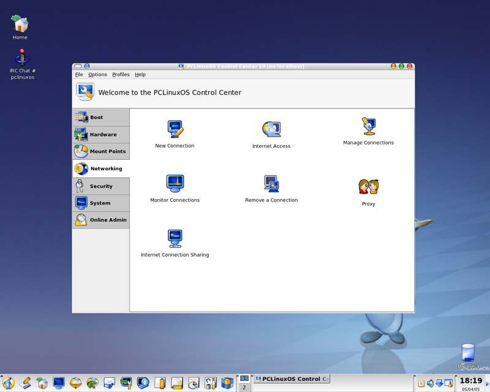Open the calendar organizer tray icon

(448, 383)
